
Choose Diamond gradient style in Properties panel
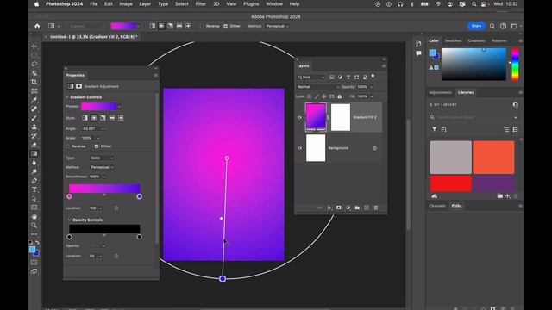(121, 118)
